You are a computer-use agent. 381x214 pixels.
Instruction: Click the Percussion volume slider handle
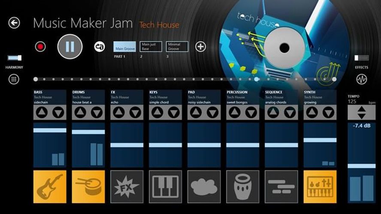243,145
